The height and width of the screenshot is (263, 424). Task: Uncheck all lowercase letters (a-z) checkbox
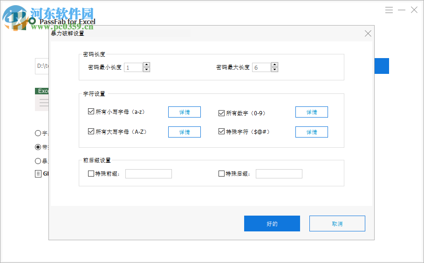pos(91,112)
